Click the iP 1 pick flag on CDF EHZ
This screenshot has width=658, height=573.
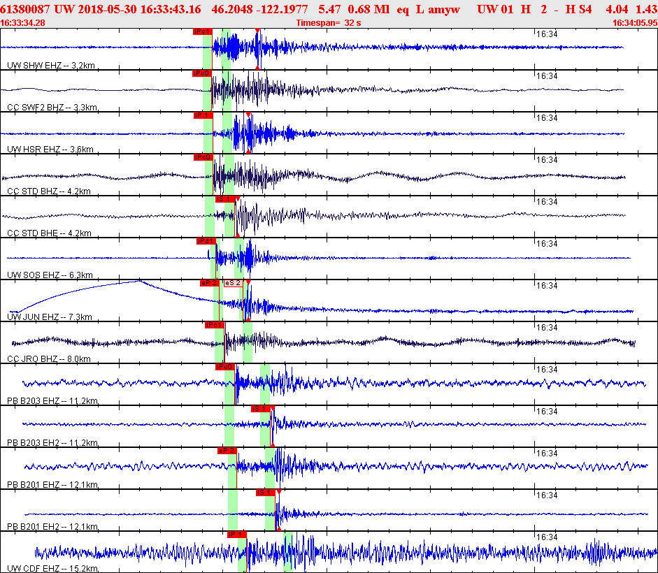236,535
